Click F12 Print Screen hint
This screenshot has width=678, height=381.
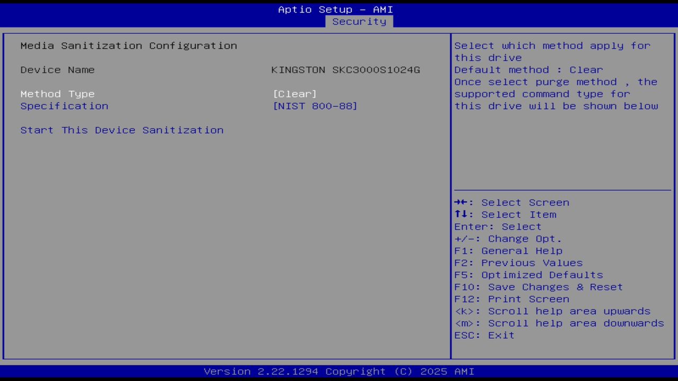click(512, 298)
